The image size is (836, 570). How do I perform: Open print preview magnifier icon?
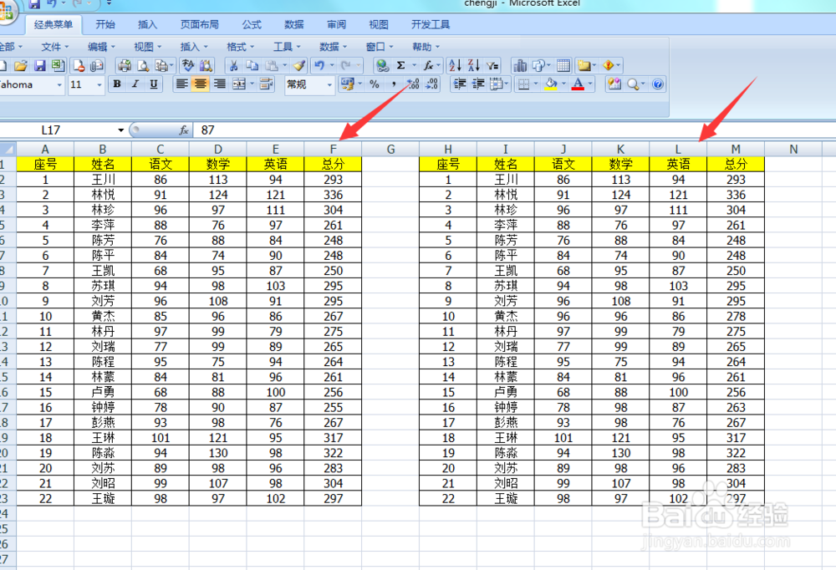pyautogui.click(x=143, y=65)
